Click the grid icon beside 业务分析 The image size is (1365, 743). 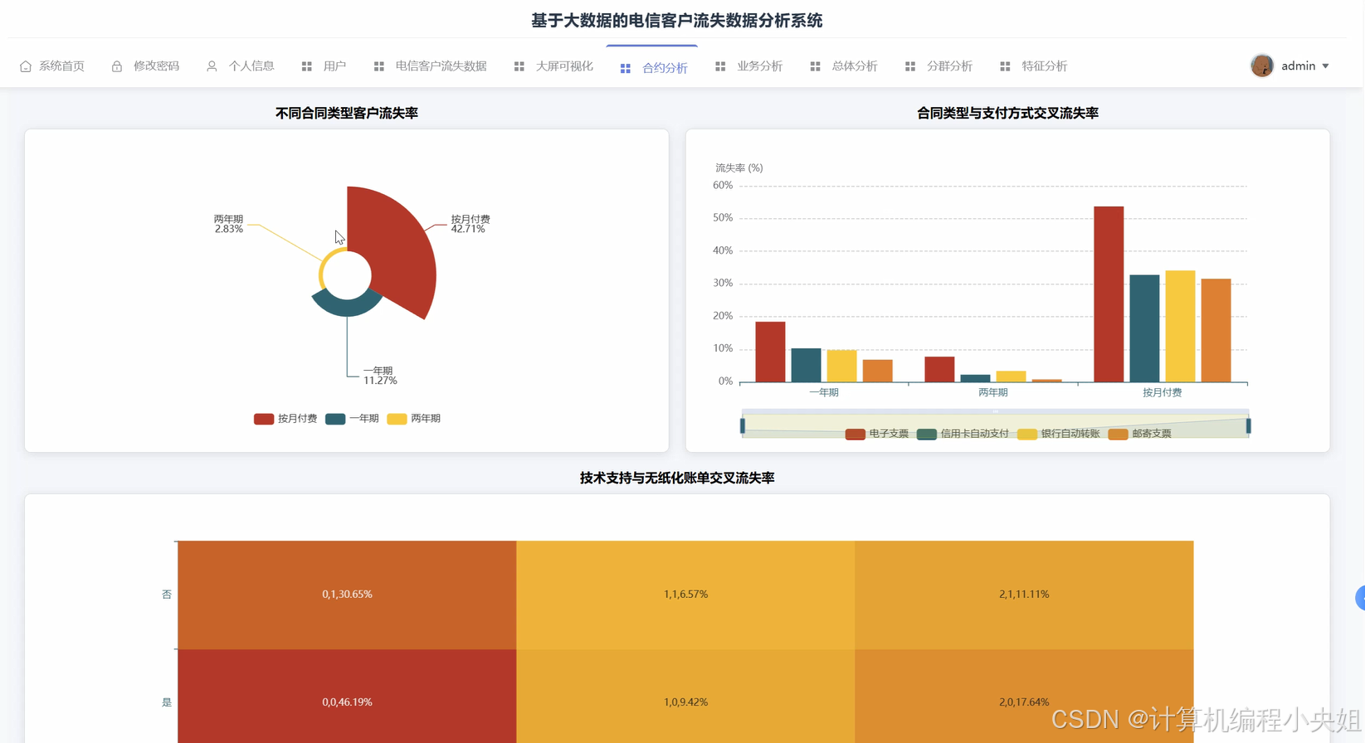tap(720, 66)
